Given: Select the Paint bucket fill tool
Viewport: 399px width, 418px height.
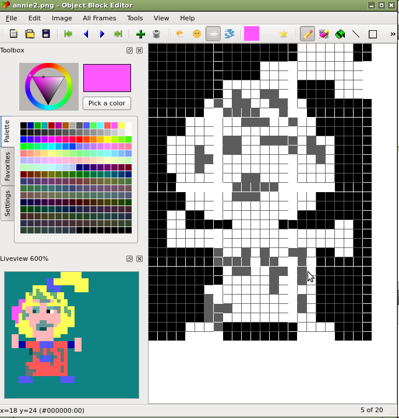Looking at the screenshot, I should 340,34.
